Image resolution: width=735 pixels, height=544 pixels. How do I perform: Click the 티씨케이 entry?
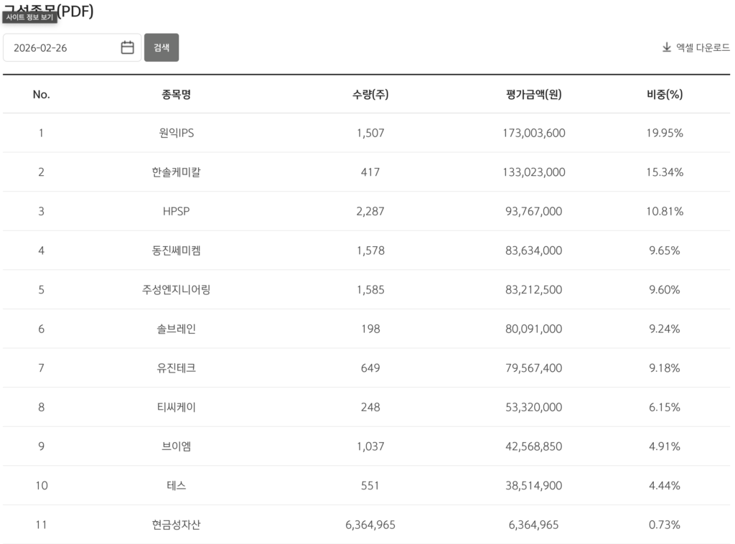pyautogui.click(x=176, y=407)
